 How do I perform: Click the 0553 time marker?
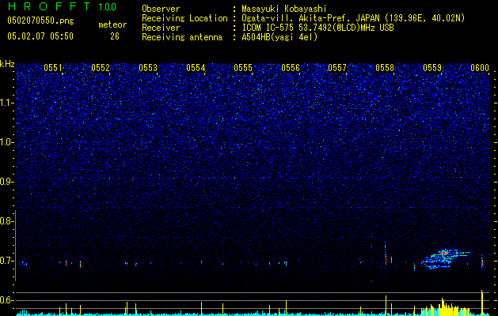[x=148, y=68]
